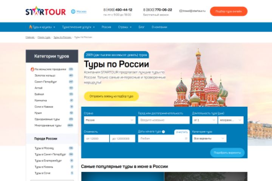Expand the Страны menu in navigation bar
This screenshot has height=181, width=272.
(125, 27)
